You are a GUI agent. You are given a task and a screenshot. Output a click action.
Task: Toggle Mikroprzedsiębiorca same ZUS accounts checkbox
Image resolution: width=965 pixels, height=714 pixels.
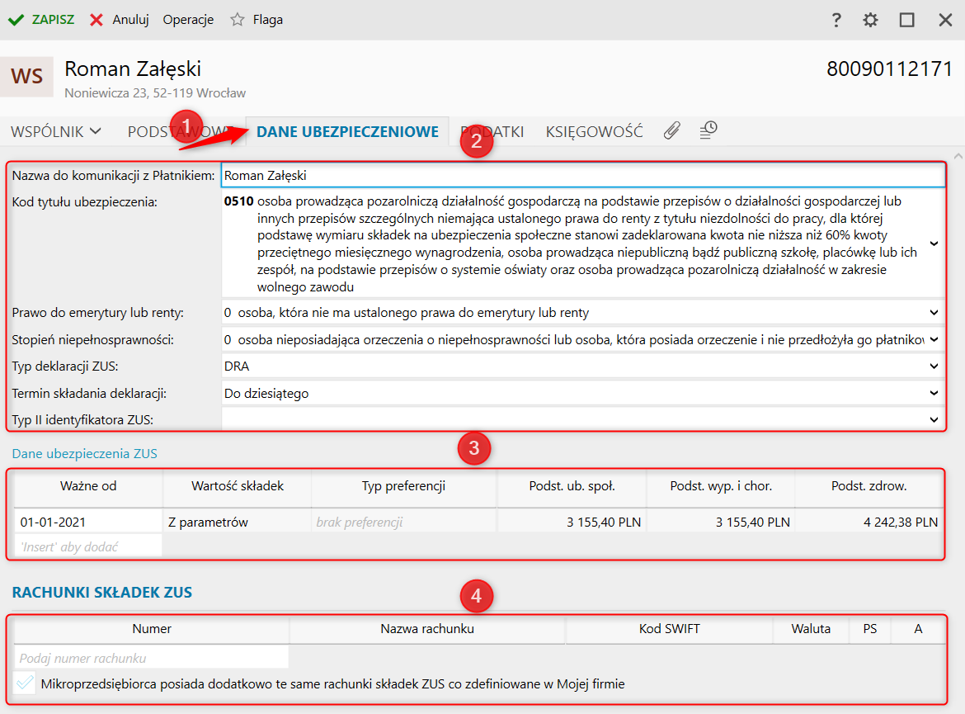[25, 683]
